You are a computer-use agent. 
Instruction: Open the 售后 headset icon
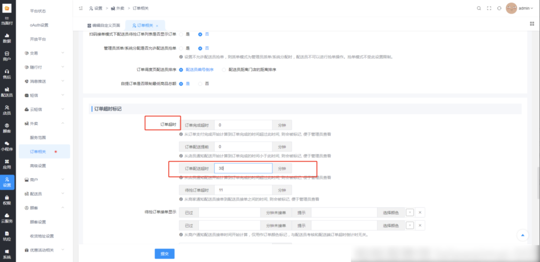pyautogui.click(x=7, y=74)
